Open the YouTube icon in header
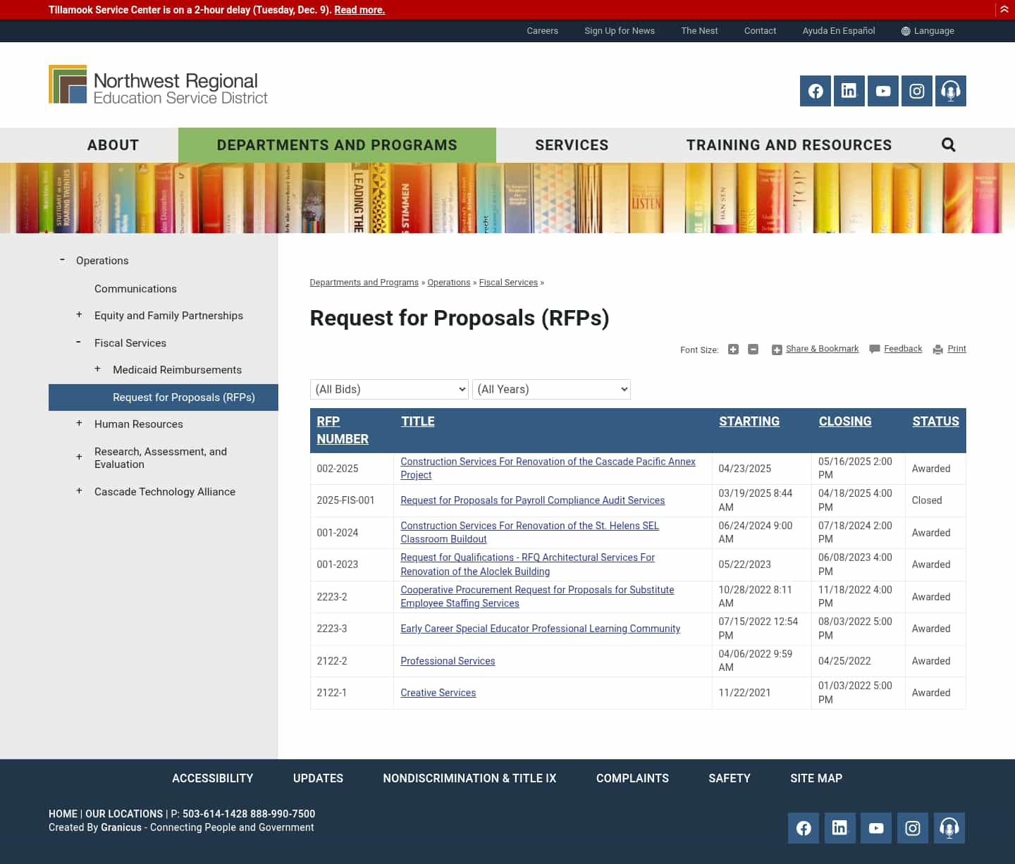Screen dimensions: 1015x864 click(882, 91)
